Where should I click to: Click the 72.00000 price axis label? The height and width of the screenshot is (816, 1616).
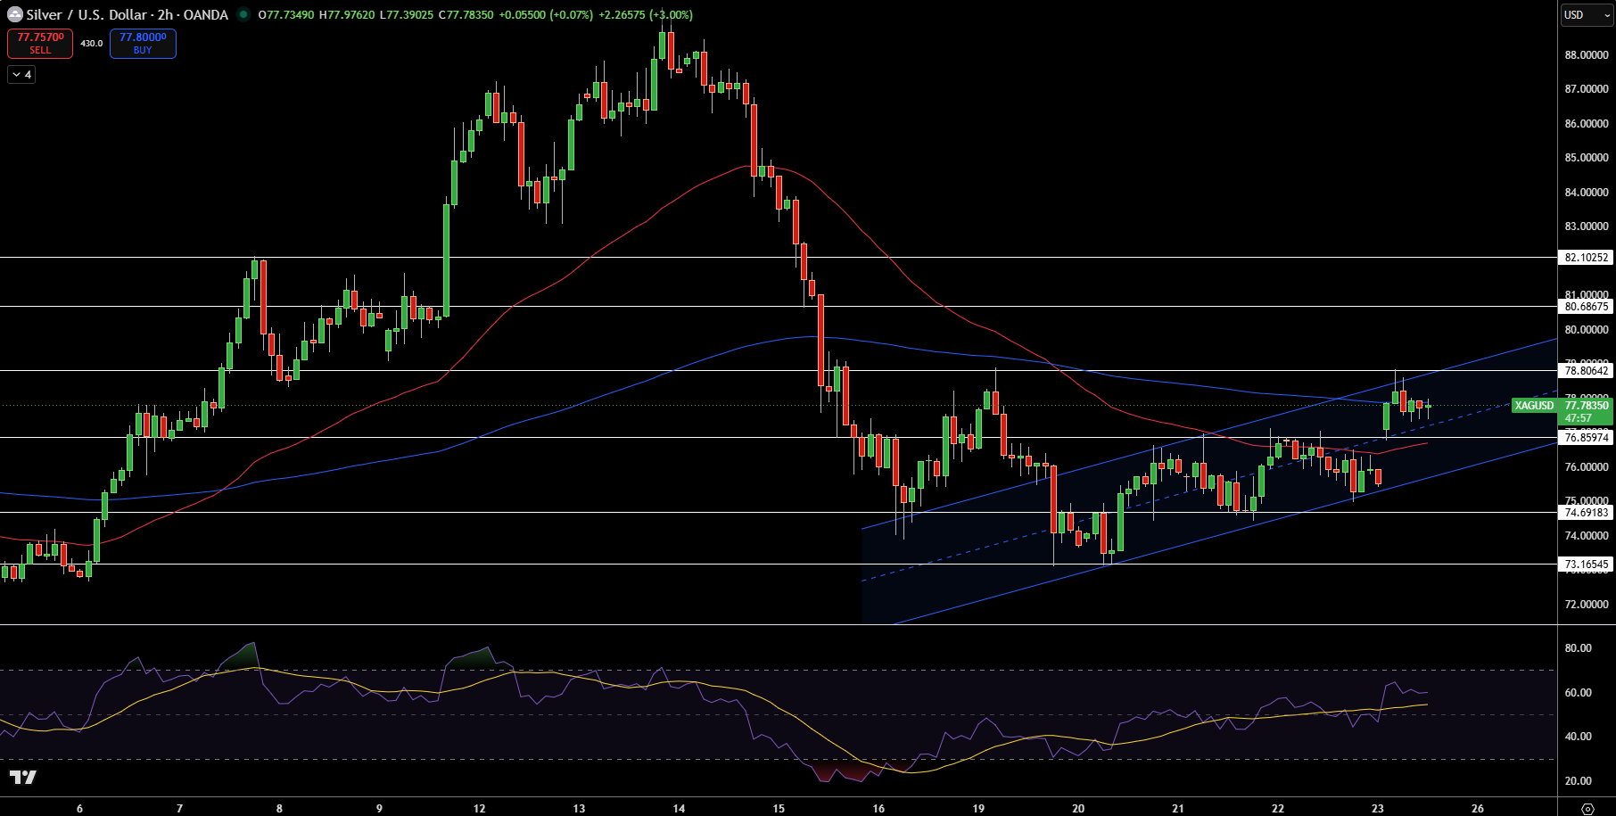click(1587, 605)
